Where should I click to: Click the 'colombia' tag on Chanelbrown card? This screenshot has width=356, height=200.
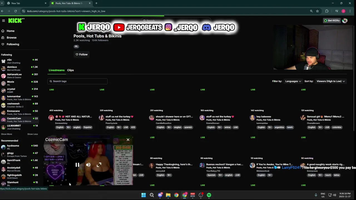pyautogui.click(x=337, y=127)
